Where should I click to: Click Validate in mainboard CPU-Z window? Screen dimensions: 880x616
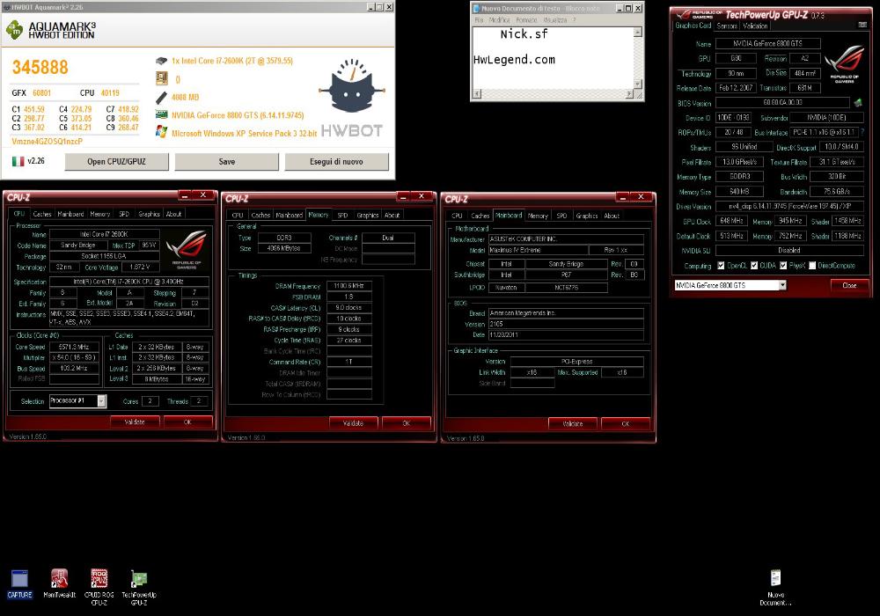[x=573, y=423]
